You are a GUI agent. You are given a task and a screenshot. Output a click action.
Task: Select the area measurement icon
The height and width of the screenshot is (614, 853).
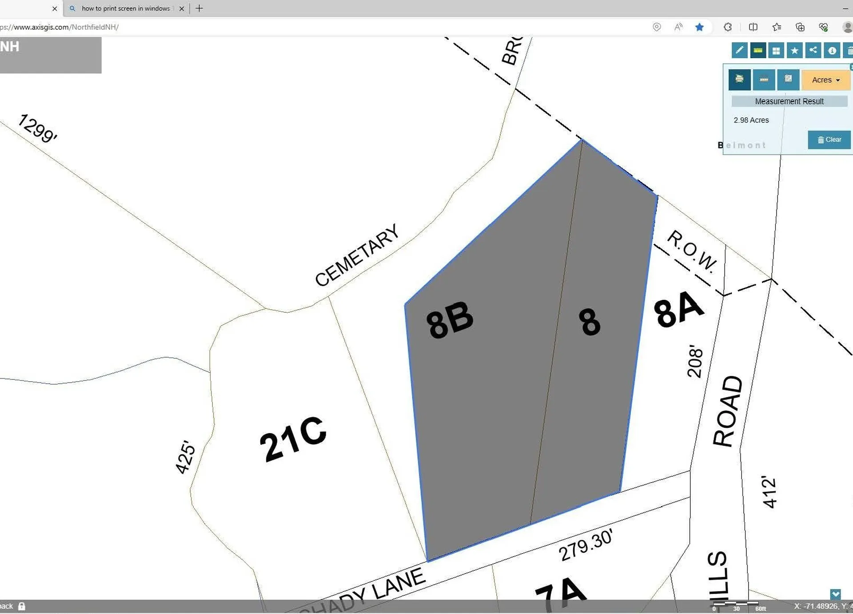tap(739, 80)
